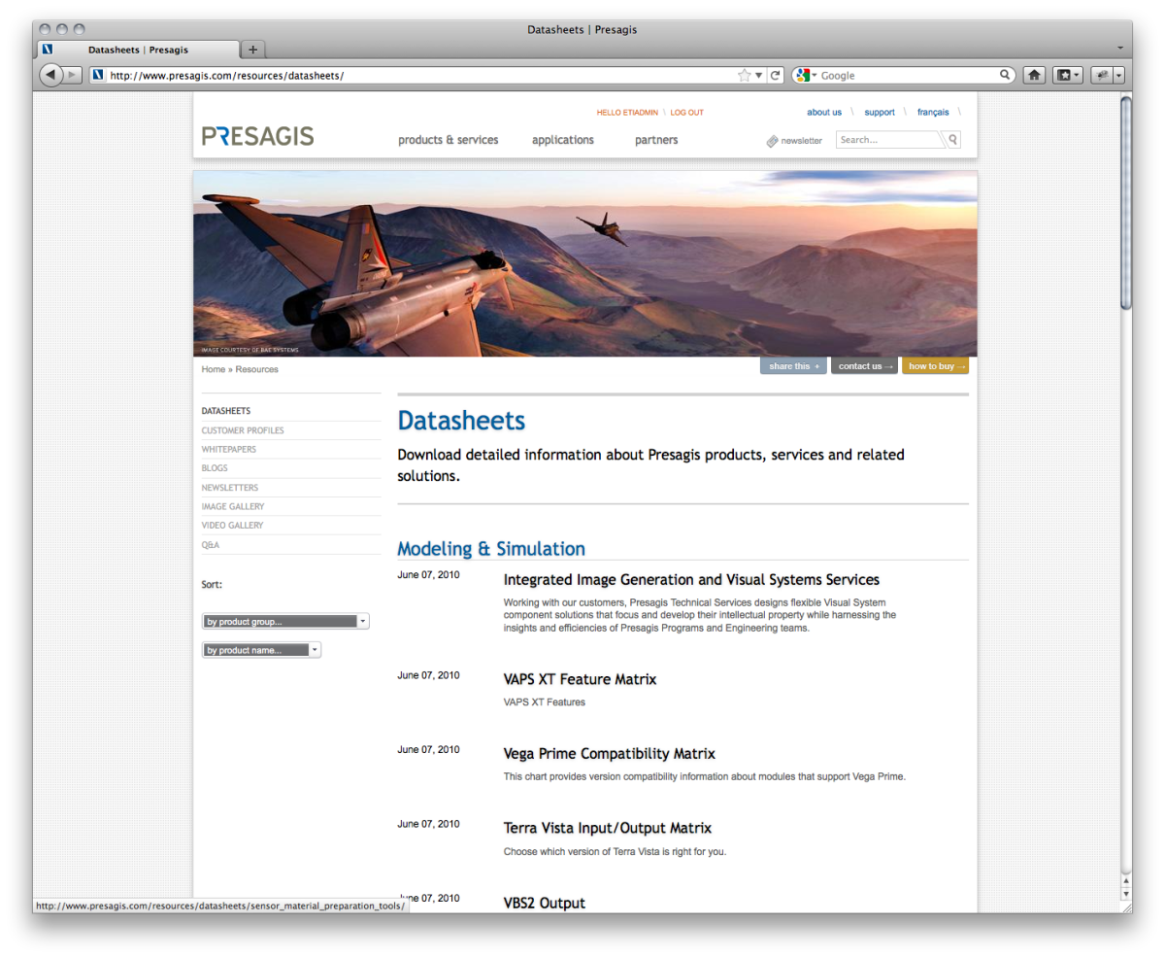Open the browser home page icon
The height and width of the screenshot is (958, 1165).
[x=1035, y=75]
